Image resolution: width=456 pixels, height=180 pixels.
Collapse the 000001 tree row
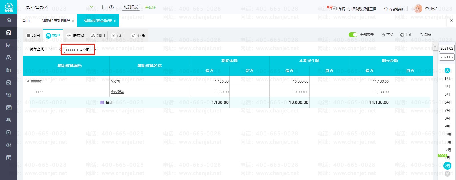tap(28, 81)
